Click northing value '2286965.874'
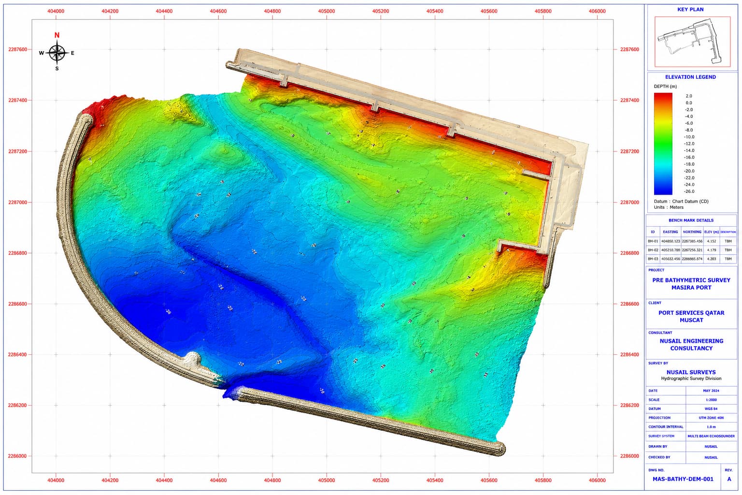Screen dimensions: 742x495 [x=692, y=259]
